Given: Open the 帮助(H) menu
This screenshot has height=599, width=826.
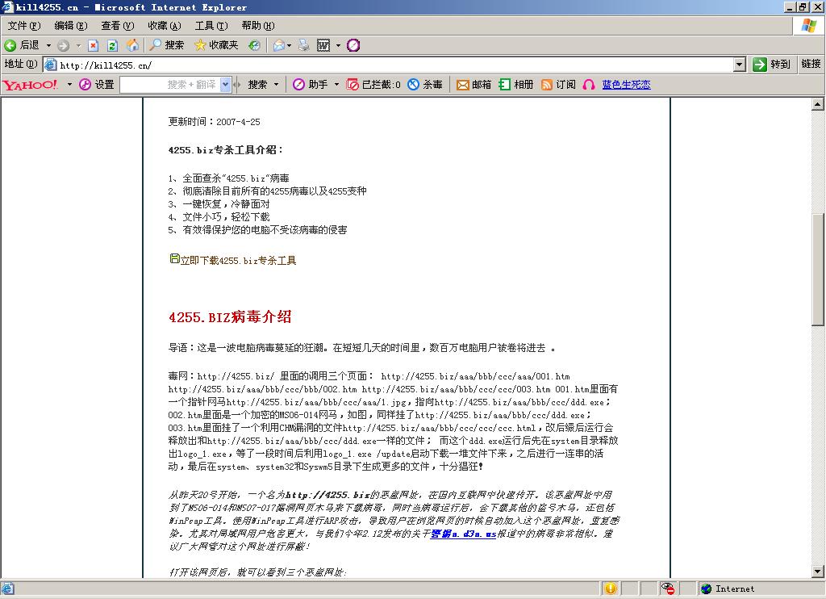Looking at the screenshot, I should (258, 26).
